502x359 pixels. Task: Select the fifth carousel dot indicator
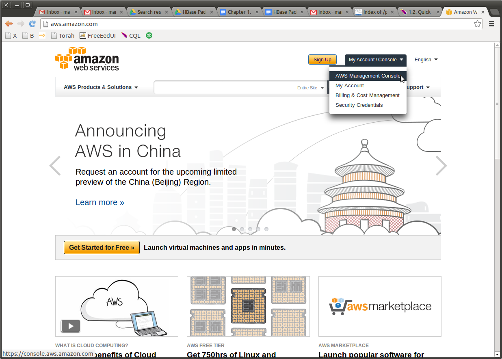266,229
